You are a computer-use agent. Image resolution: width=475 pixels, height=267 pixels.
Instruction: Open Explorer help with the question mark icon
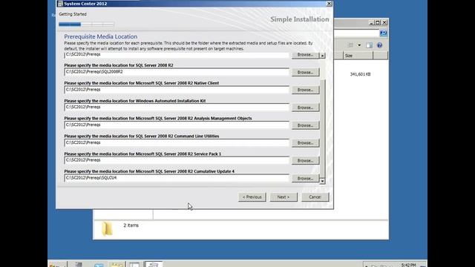click(379, 45)
